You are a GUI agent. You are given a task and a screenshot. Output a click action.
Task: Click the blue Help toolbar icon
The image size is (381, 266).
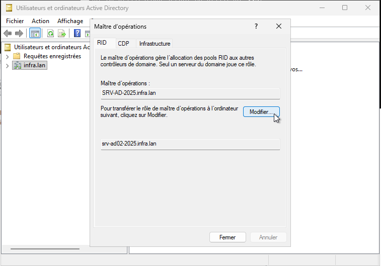78,33
